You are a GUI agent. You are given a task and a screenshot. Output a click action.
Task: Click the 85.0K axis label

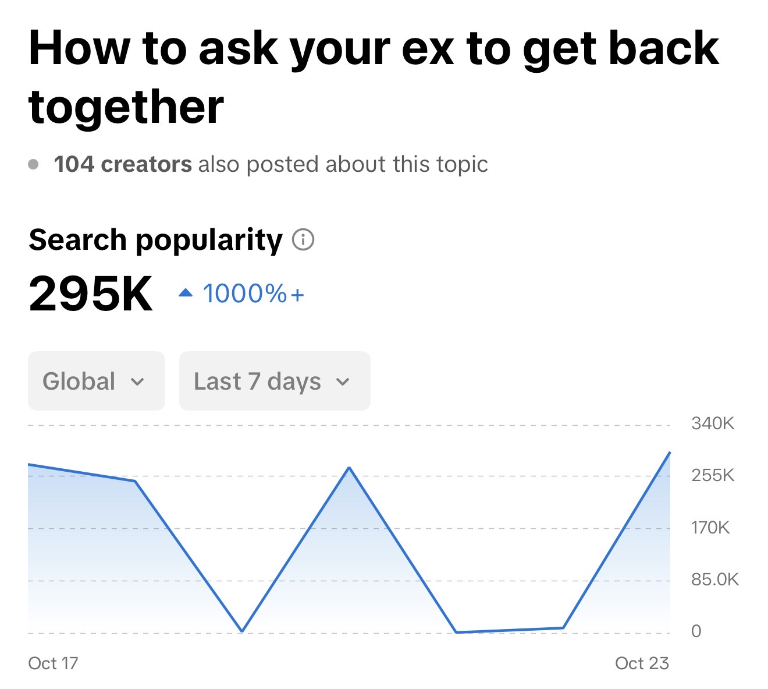[x=714, y=579]
